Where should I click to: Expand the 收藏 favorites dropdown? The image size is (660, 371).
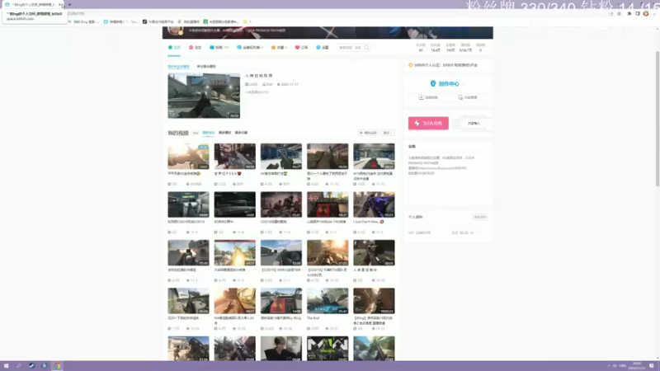pyautogui.click(x=279, y=48)
